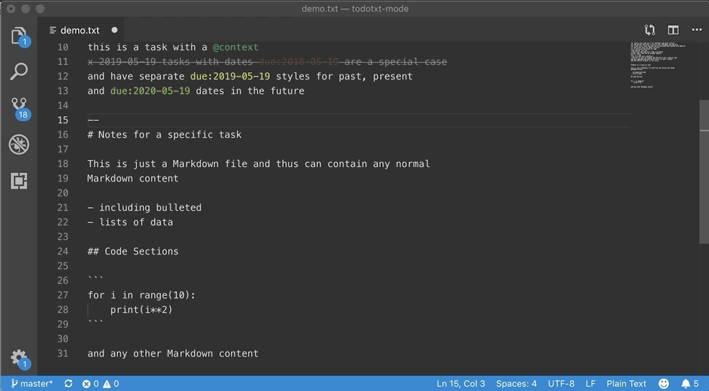The image size is (709, 391).
Task: Open the More Actions ellipsis menu
Action: pos(697,30)
